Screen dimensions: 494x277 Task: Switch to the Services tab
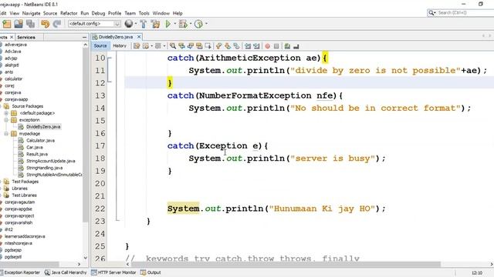click(x=26, y=37)
